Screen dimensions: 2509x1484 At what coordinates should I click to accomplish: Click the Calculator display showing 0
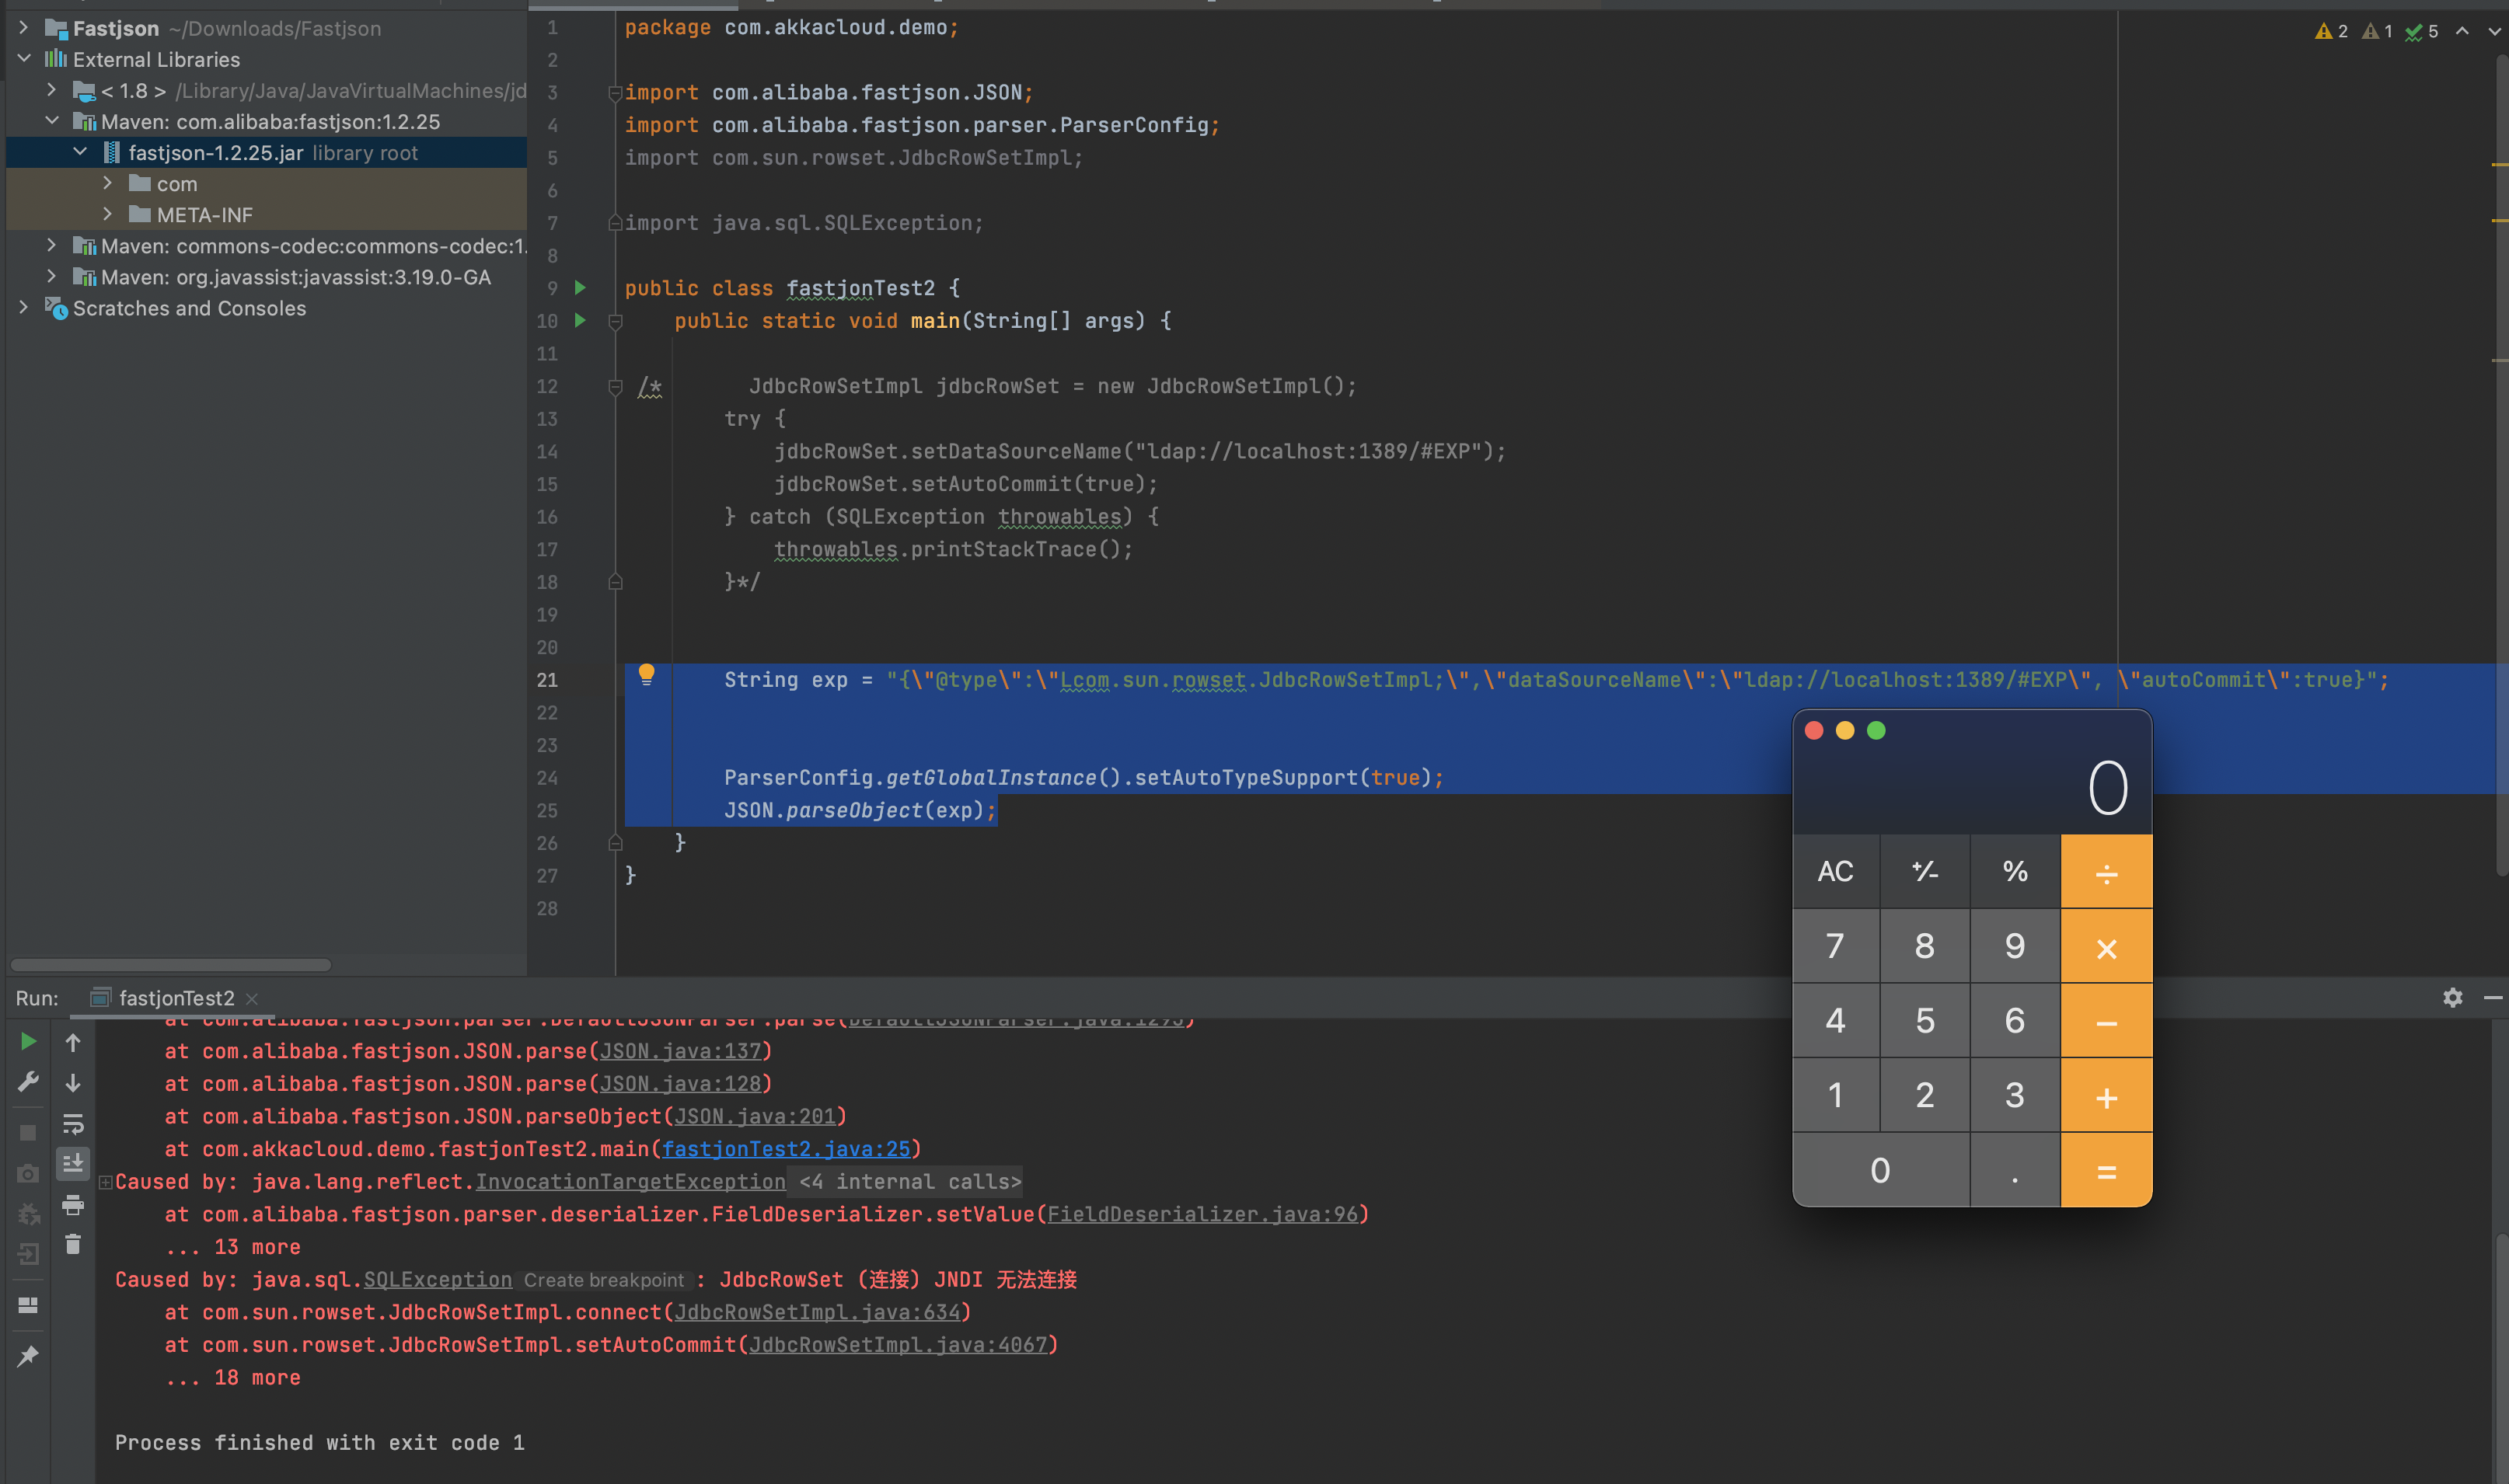1972,788
